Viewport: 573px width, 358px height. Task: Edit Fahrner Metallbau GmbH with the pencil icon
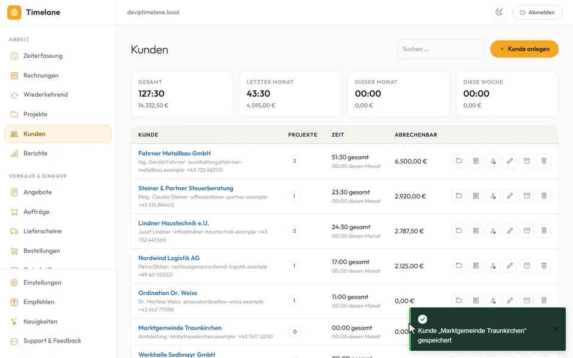tap(510, 161)
